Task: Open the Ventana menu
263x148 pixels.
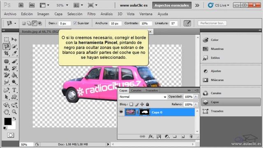Action: click(146, 14)
